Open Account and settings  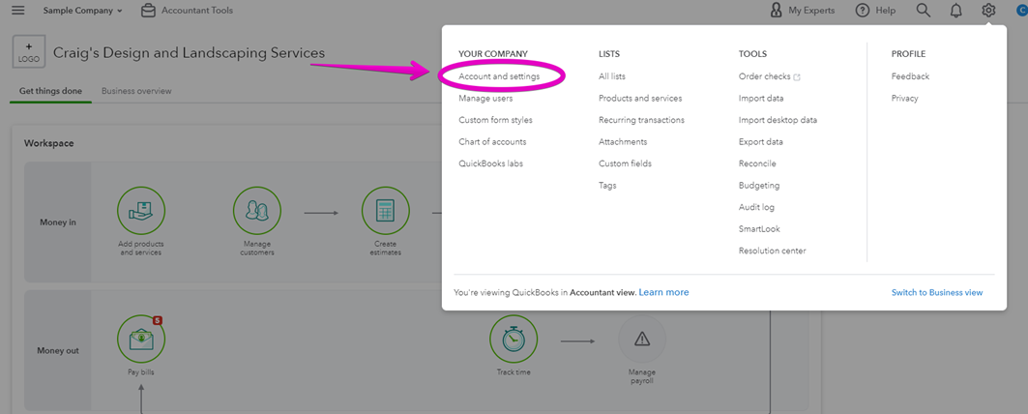tap(499, 76)
